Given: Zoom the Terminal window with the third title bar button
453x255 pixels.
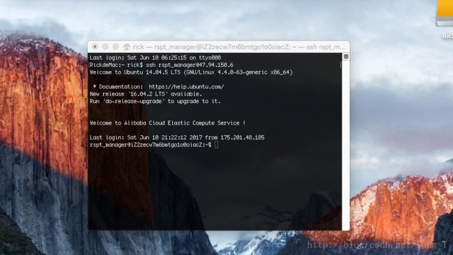Looking at the screenshot, I should [116, 47].
